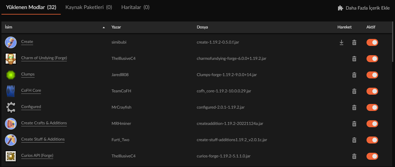Open the Create mod link
Image resolution: width=395 pixels, height=167 pixels.
click(x=27, y=42)
